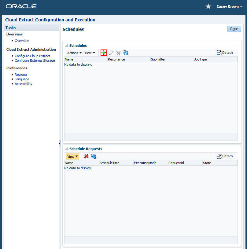
Task: Click the Detach icon for Schedule Requests
Action: coord(225,156)
